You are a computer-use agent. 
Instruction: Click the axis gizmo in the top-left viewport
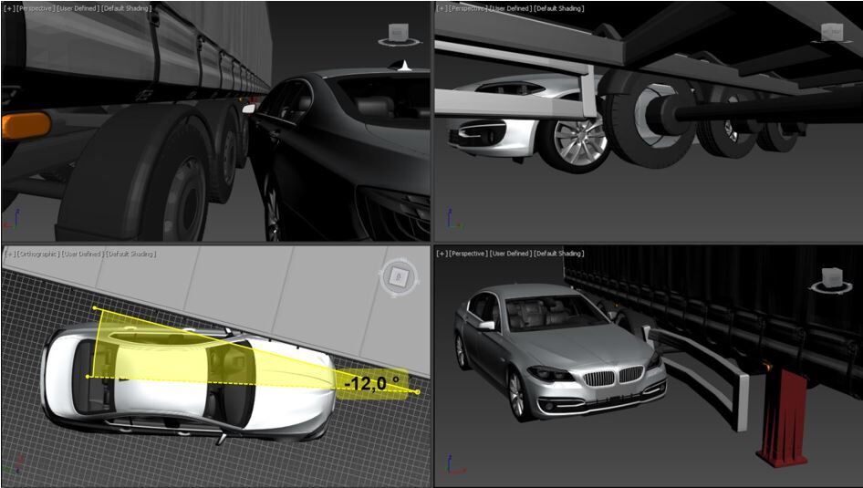[x=13, y=221]
